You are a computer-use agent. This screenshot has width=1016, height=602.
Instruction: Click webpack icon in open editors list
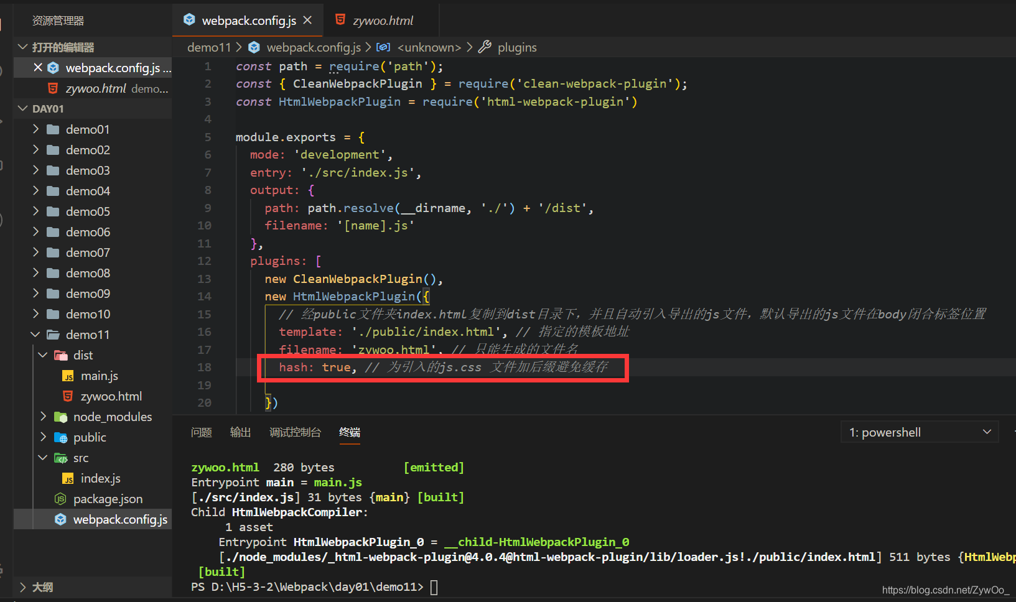pos(54,68)
